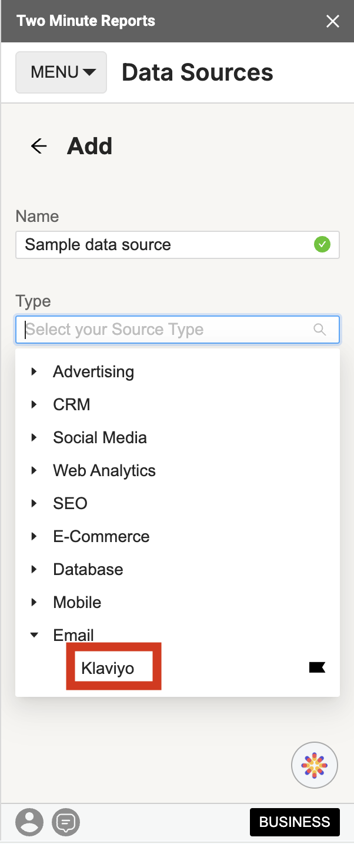The height and width of the screenshot is (844, 354).
Task: Open the chat support bubble icon
Action: point(66,822)
